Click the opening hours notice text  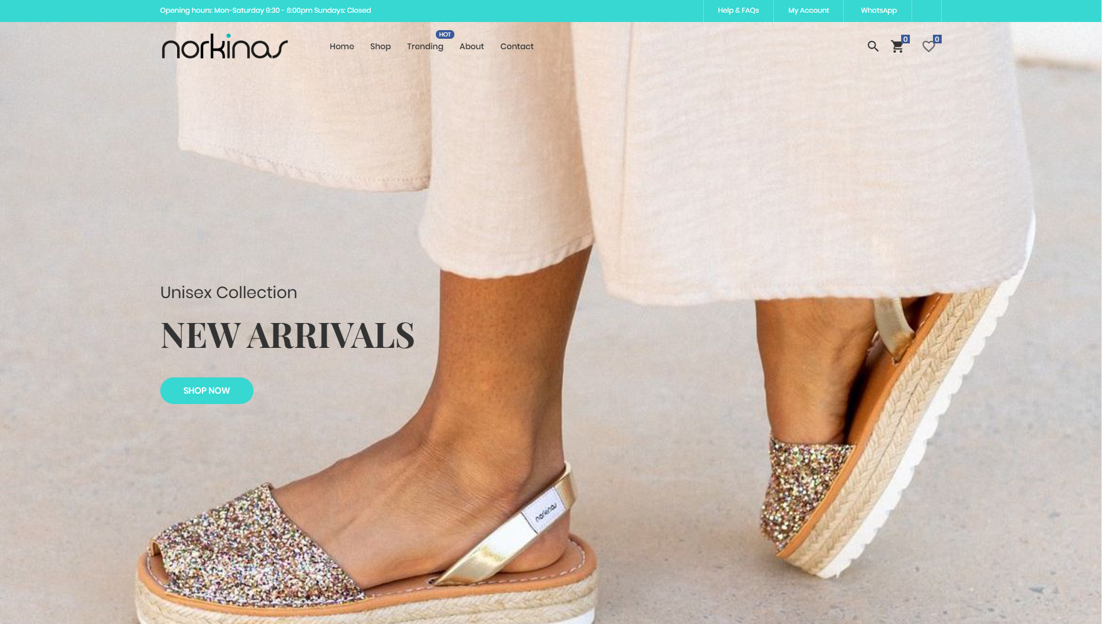pyautogui.click(x=265, y=10)
